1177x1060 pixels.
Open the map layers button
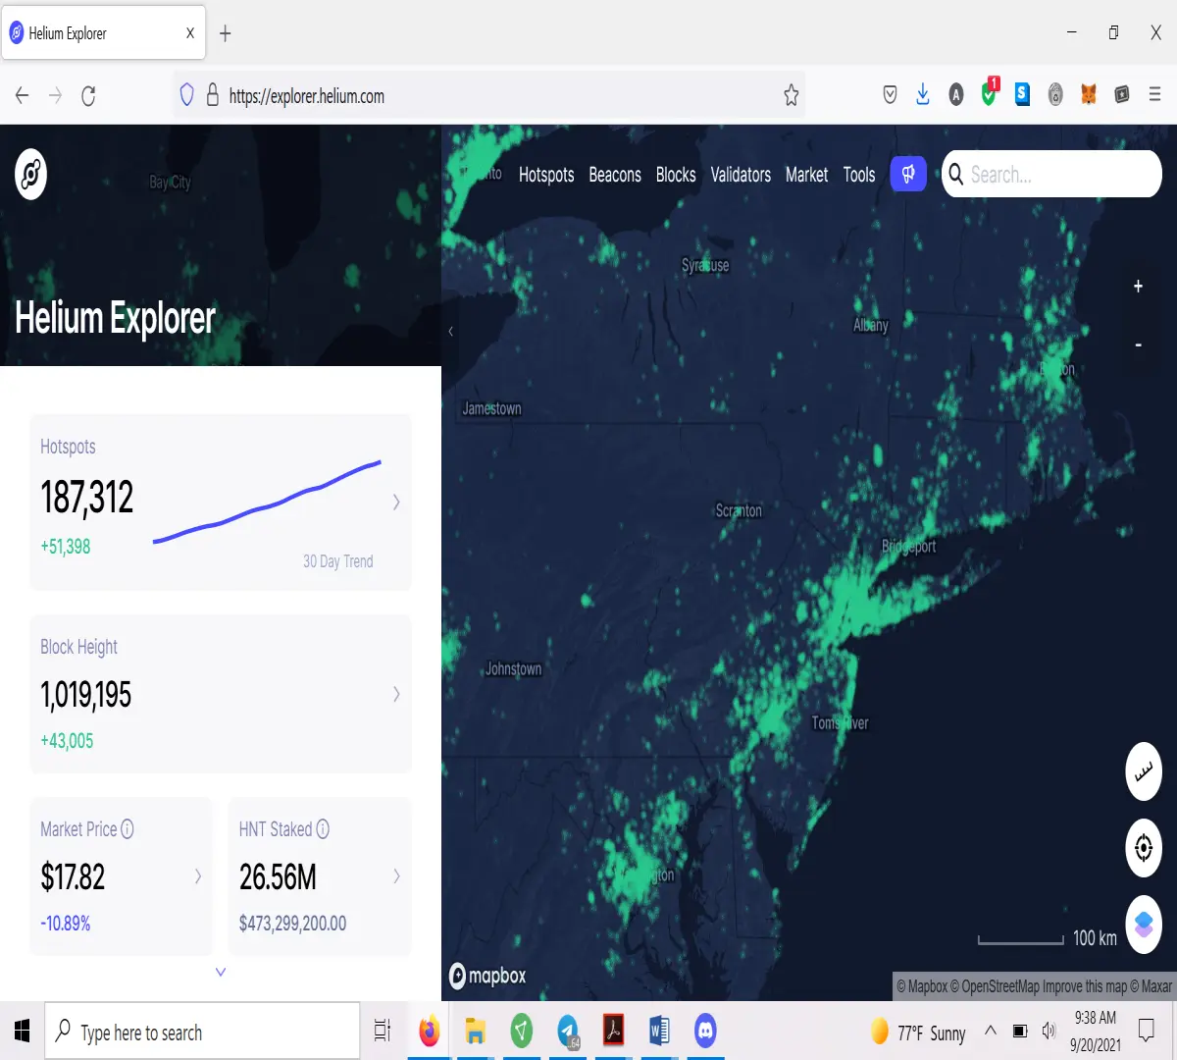pyautogui.click(x=1144, y=924)
